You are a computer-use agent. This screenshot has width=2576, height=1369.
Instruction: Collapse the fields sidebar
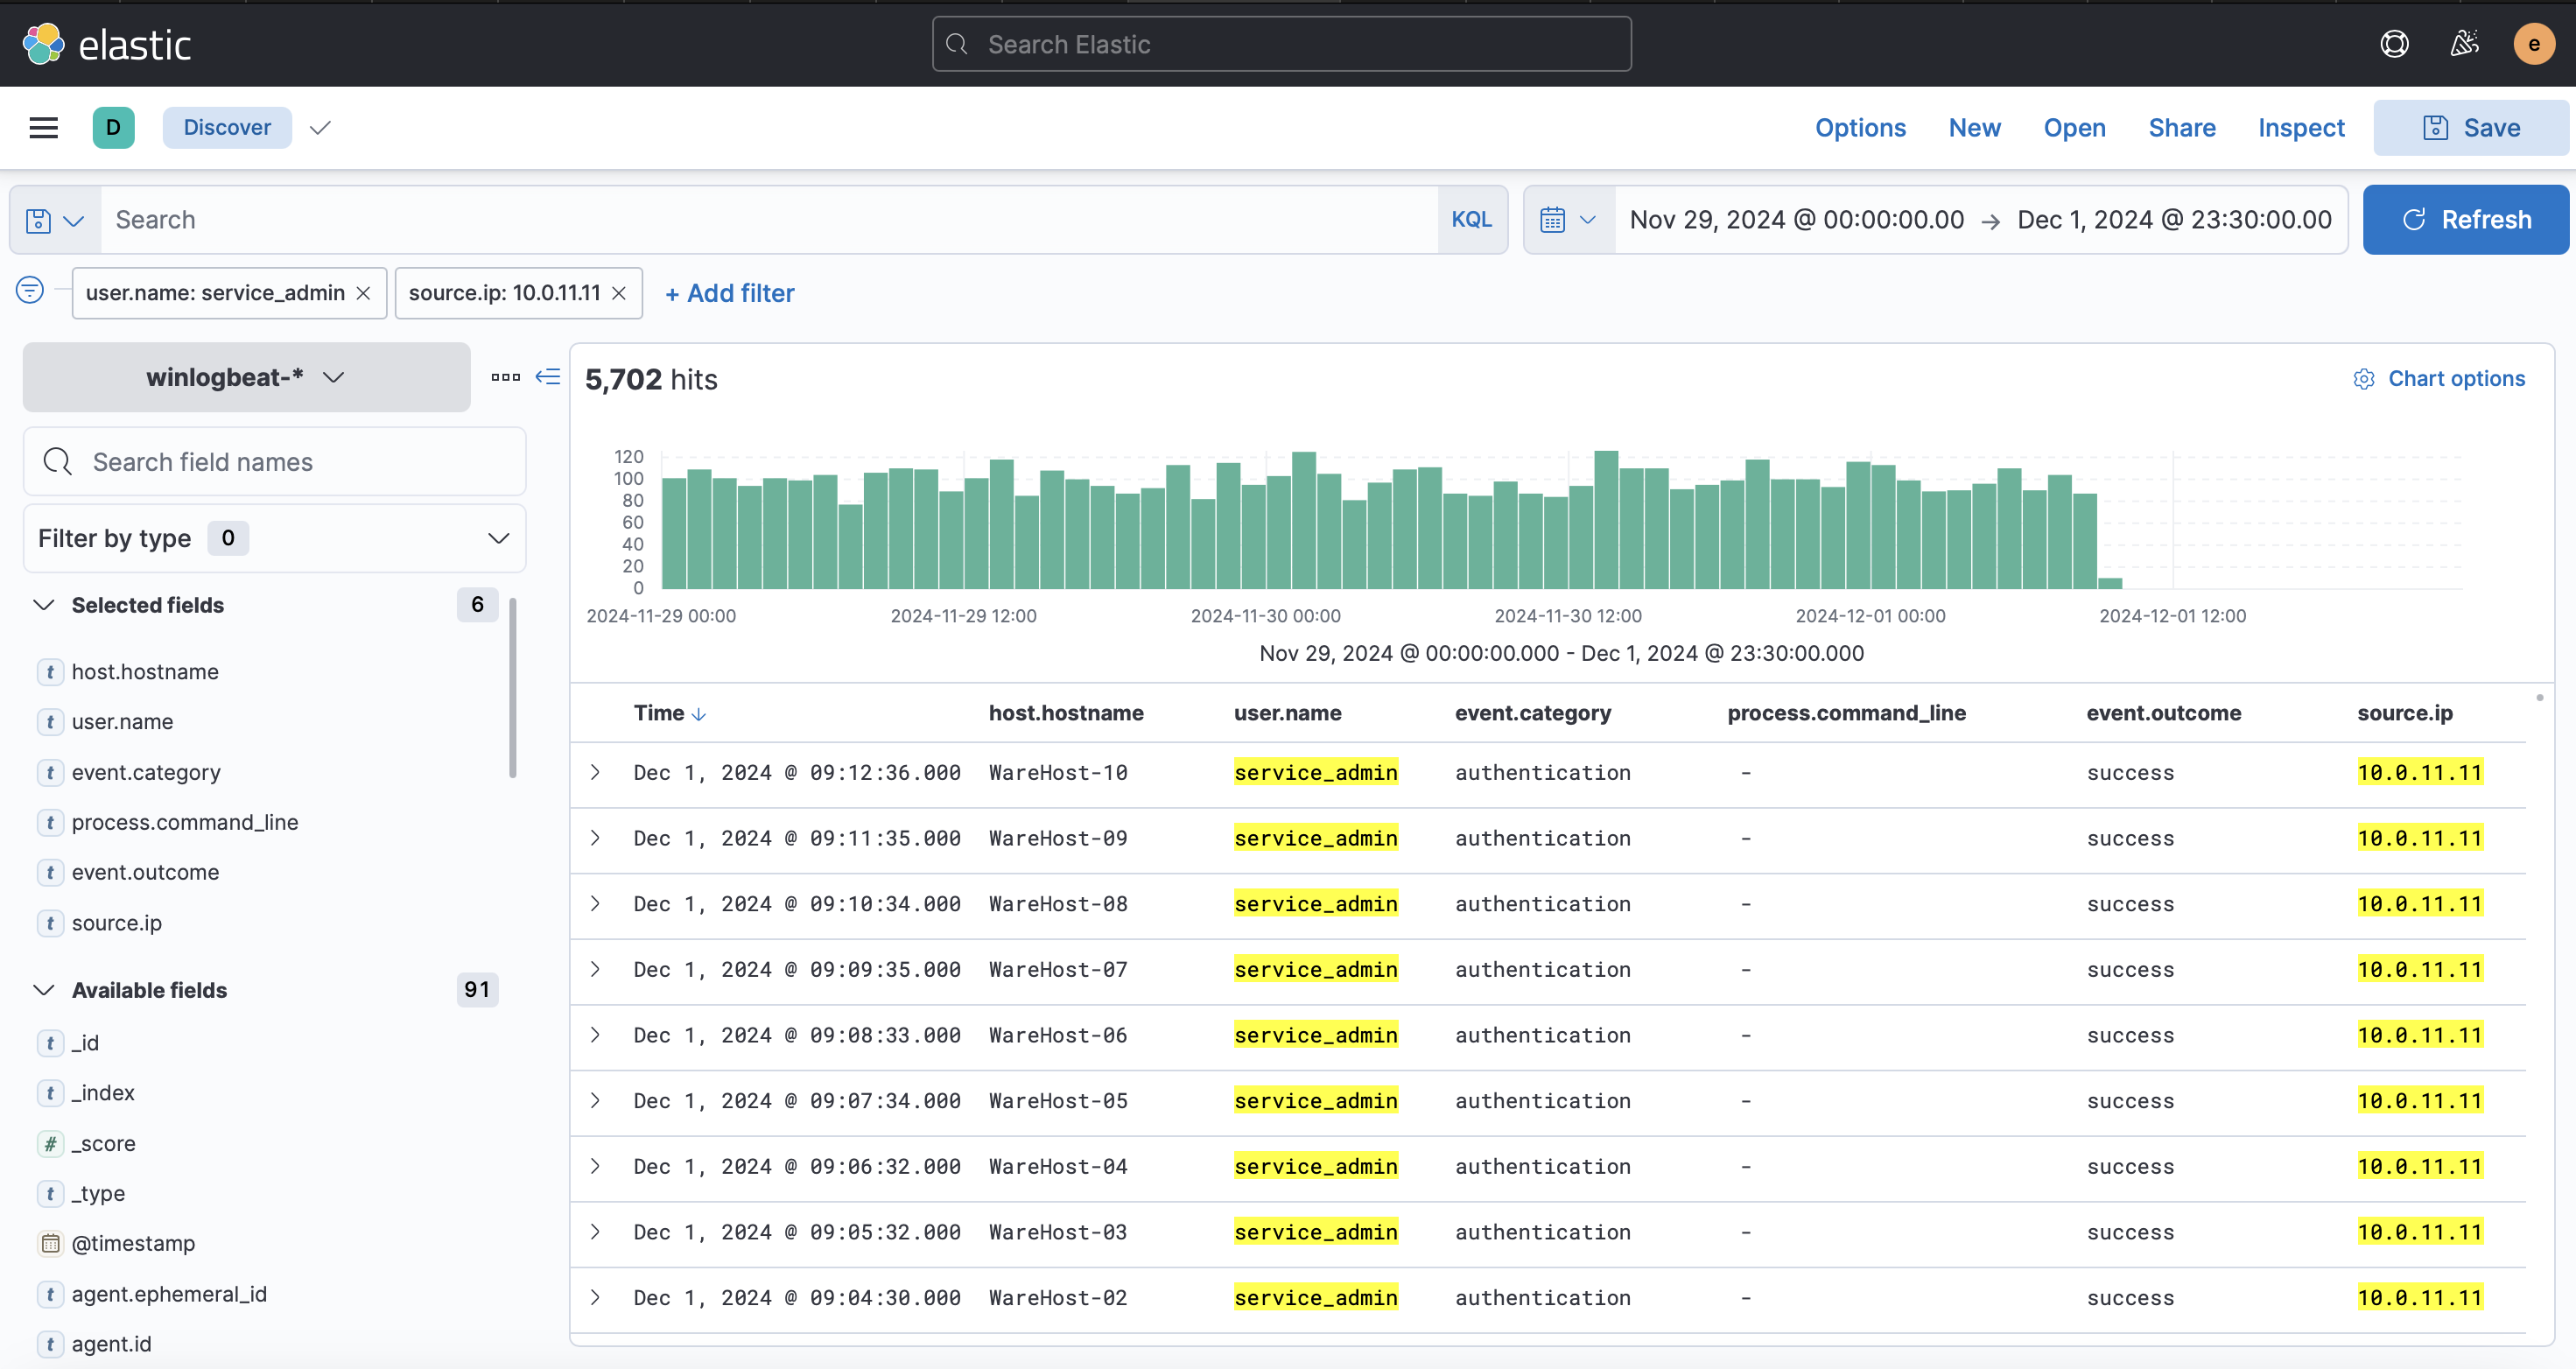click(548, 377)
